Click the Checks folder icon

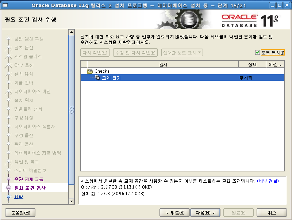coord(90,71)
